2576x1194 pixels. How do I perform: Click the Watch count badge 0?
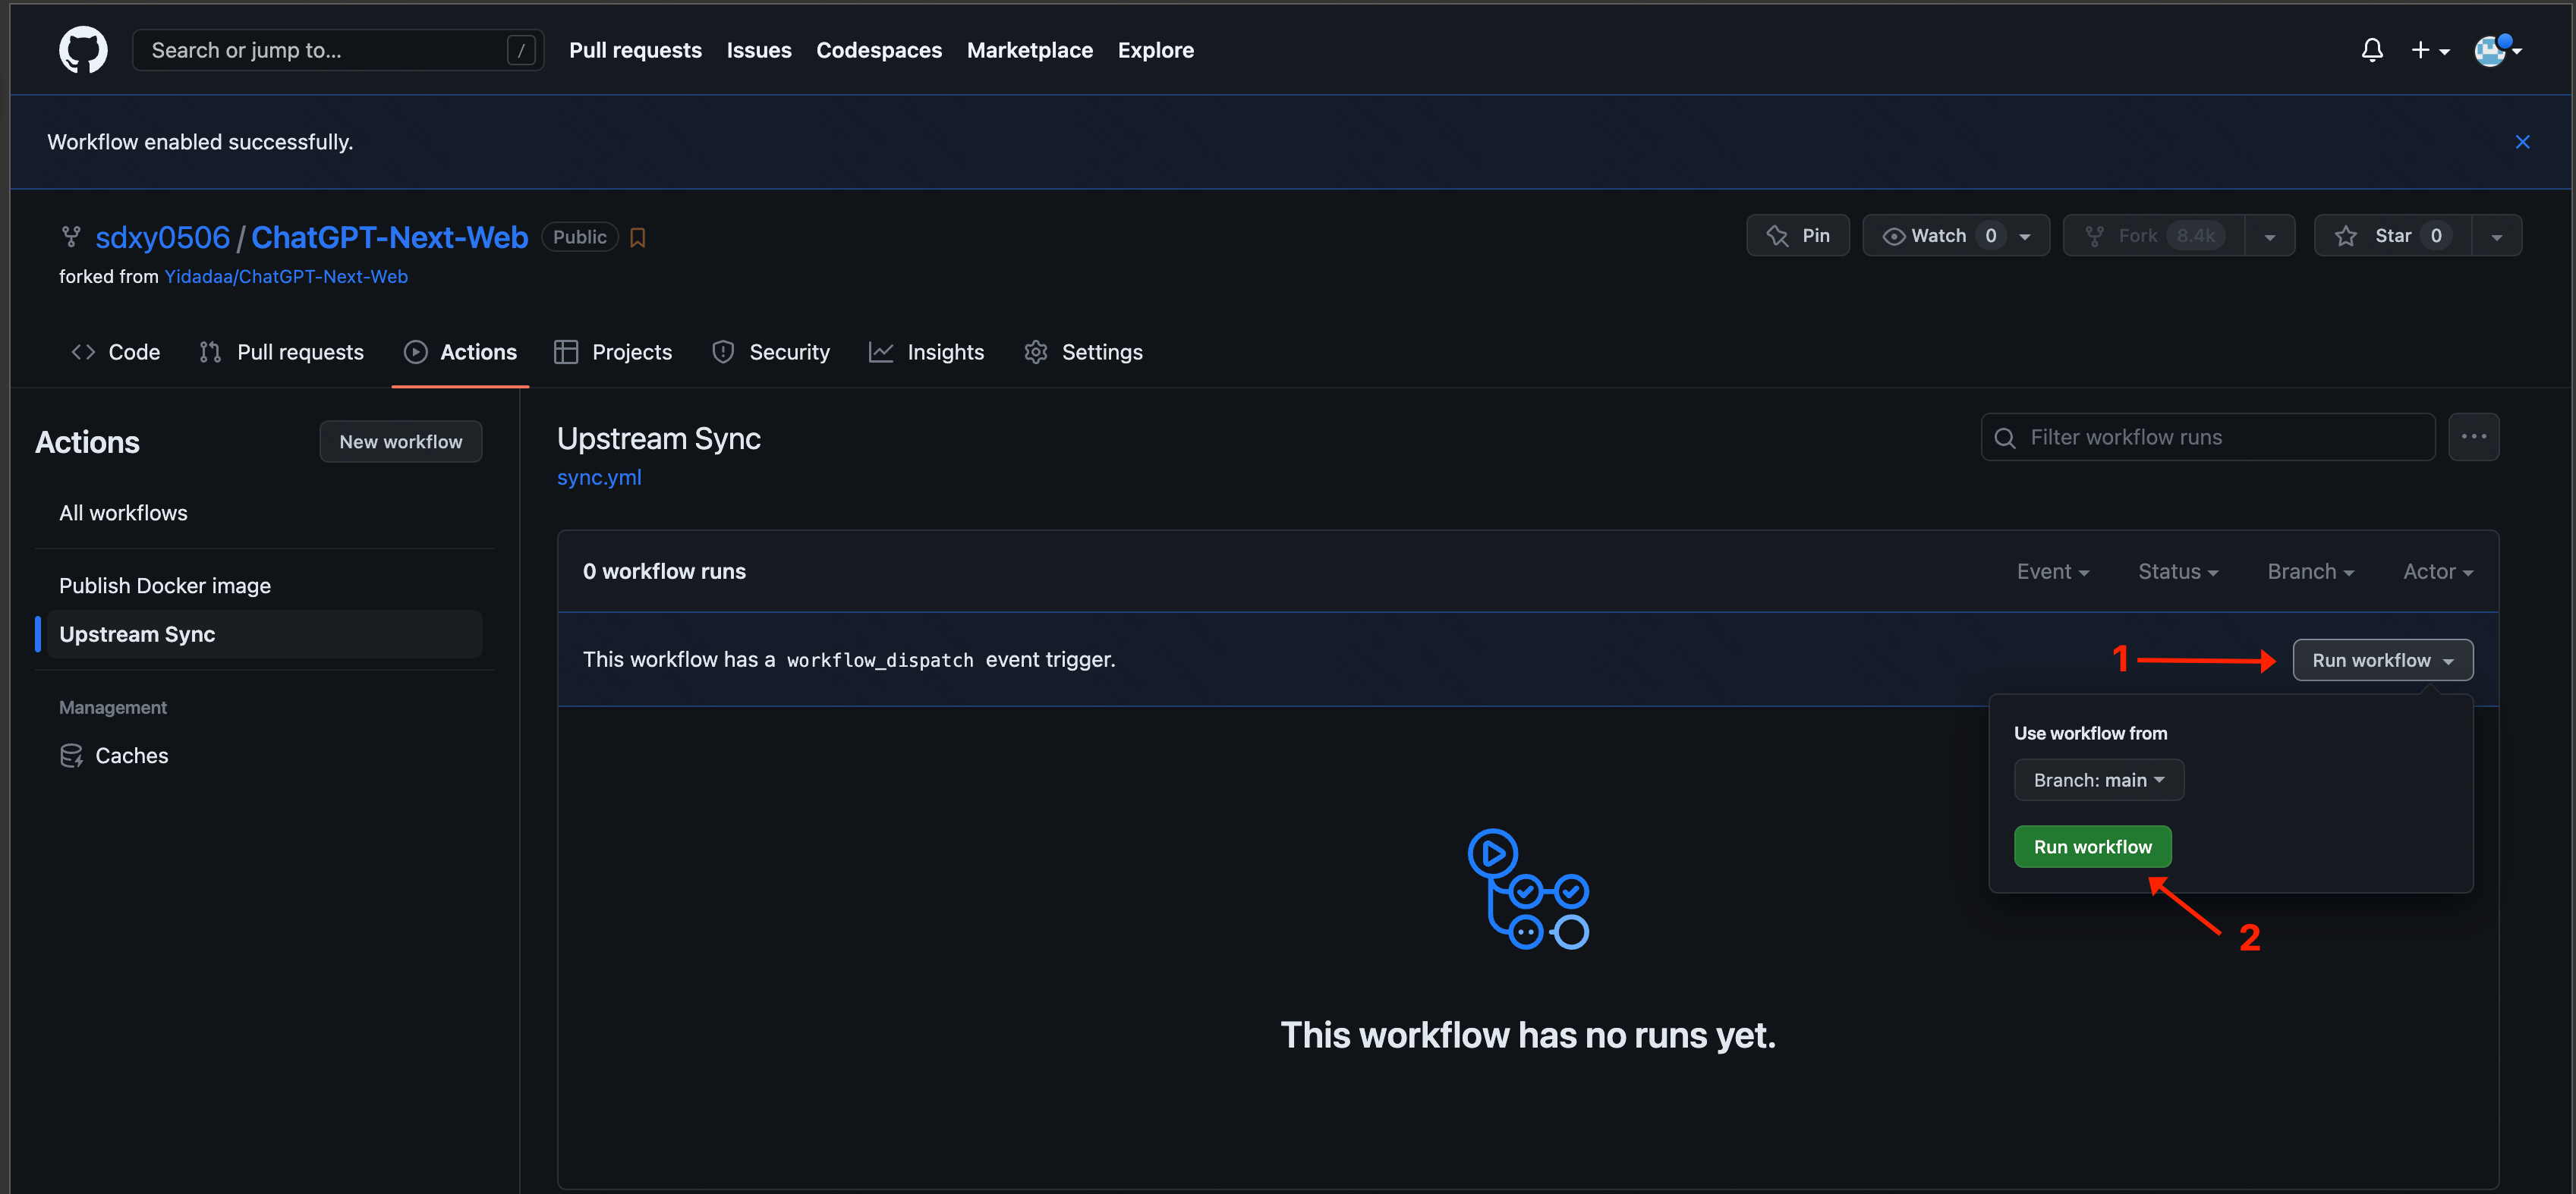click(1990, 236)
